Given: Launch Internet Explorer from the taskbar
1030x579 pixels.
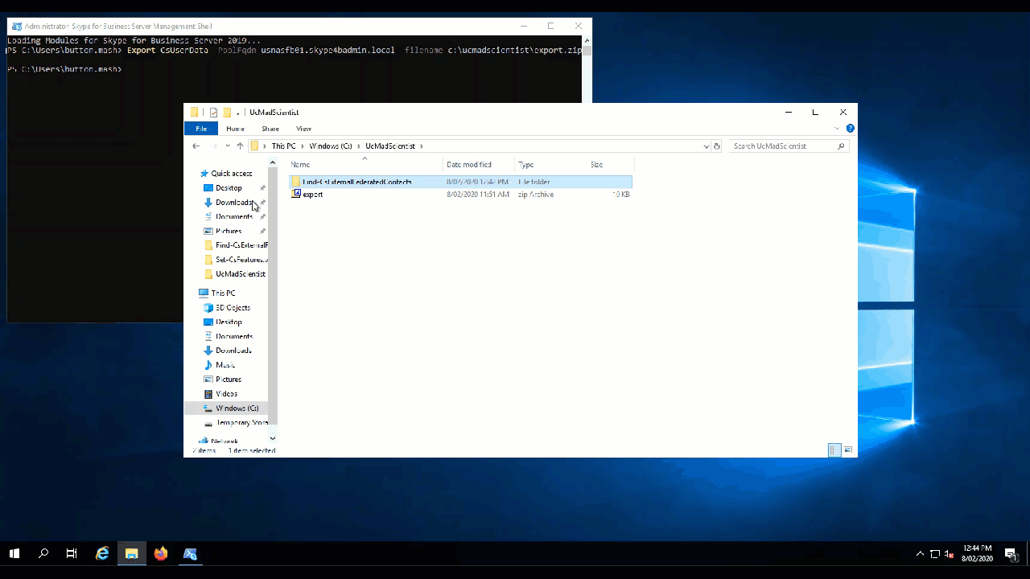Looking at the screenshot, I should tap(102, 553).
